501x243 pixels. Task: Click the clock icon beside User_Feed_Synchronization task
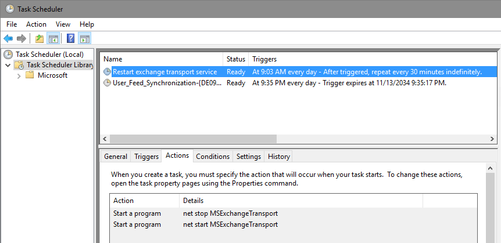(x=107, y=83)
